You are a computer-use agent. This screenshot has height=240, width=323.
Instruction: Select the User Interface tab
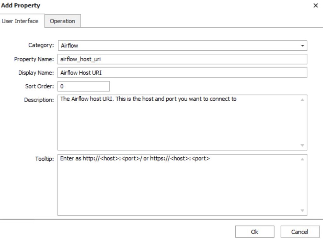(x=20, y=21)
